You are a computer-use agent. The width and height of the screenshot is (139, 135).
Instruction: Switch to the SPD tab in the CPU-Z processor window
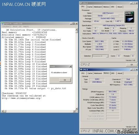click(x=113, y=7)
